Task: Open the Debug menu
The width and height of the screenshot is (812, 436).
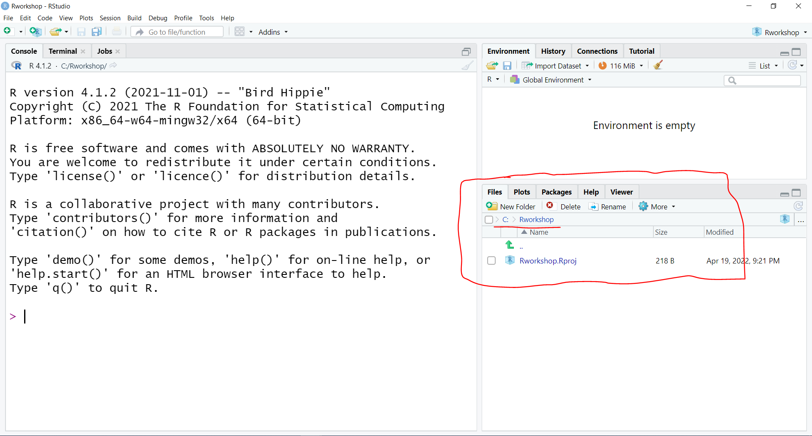Action: (158, 18)
